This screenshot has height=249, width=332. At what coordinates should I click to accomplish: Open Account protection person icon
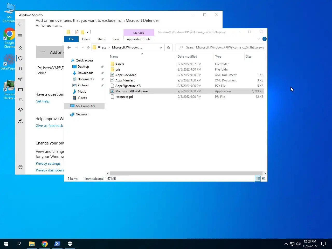20,69
